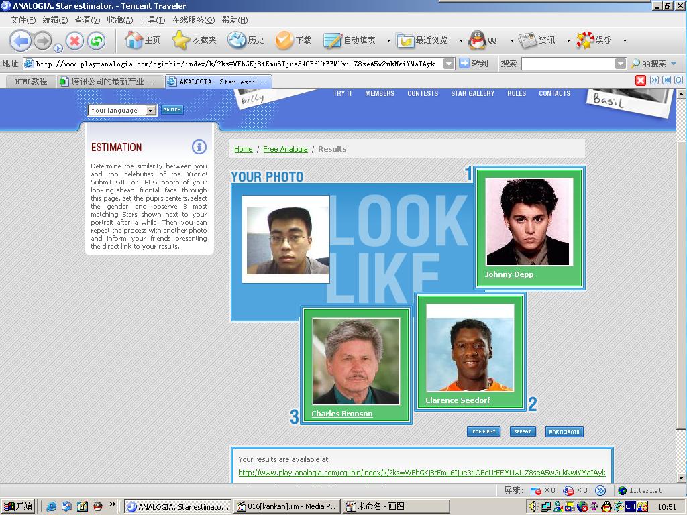The image size is (687, 515).
Task: Open the 在线服务(O) menu
Action: point(193,20)
